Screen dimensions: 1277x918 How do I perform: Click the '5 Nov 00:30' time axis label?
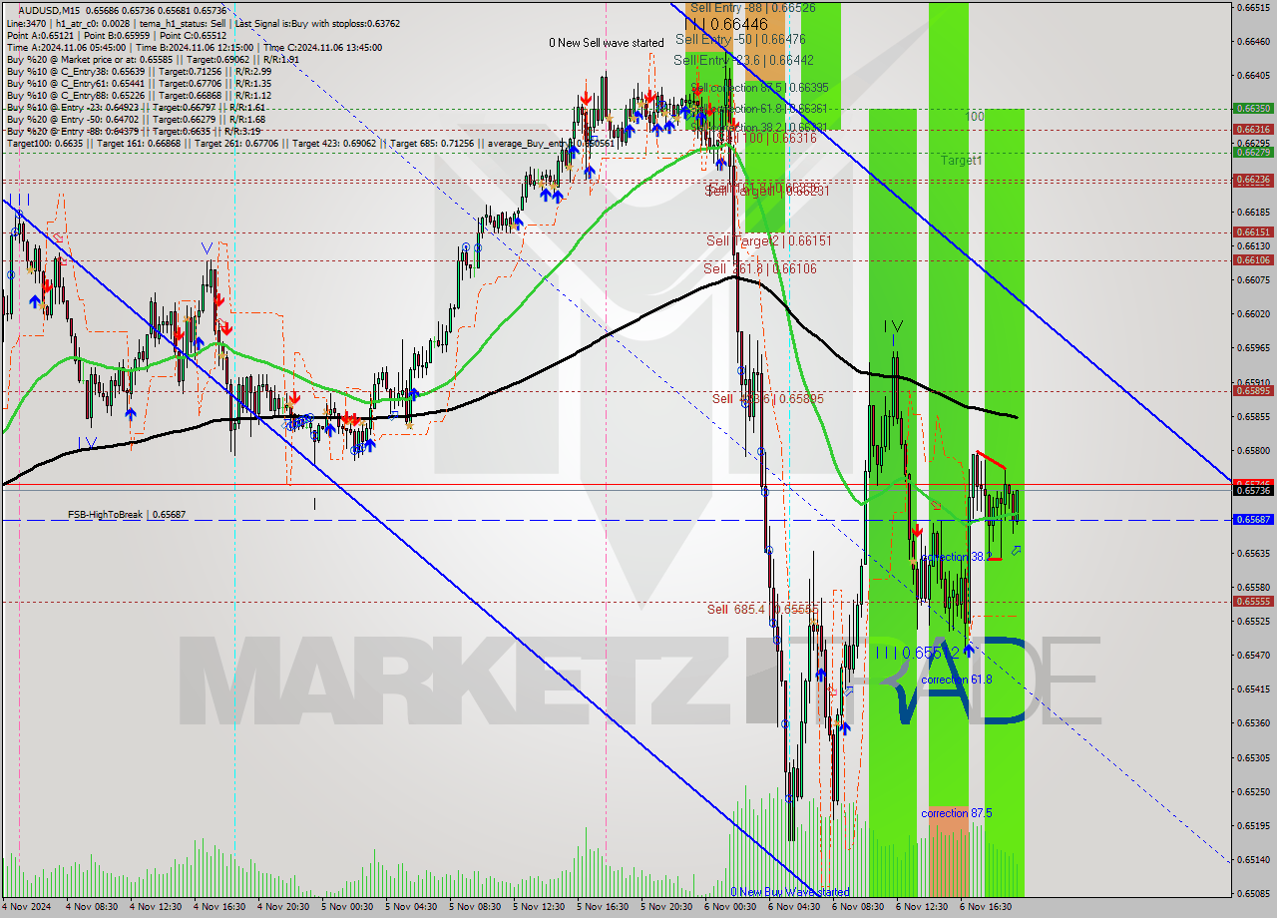346,907
